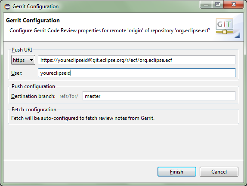This screenshot has width=247, height=186.
Task: Click the Push URI group heading
Action: coord(22,50)
